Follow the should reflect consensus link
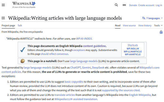 pyautogui.click(x=54, y=54)
